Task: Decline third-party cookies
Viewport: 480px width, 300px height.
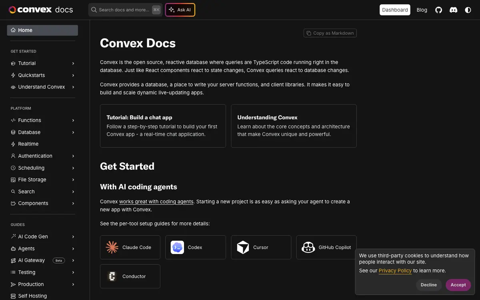Action: (x=429, y=285)
